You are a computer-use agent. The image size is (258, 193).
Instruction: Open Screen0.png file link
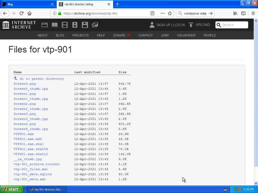click(25, 84)
